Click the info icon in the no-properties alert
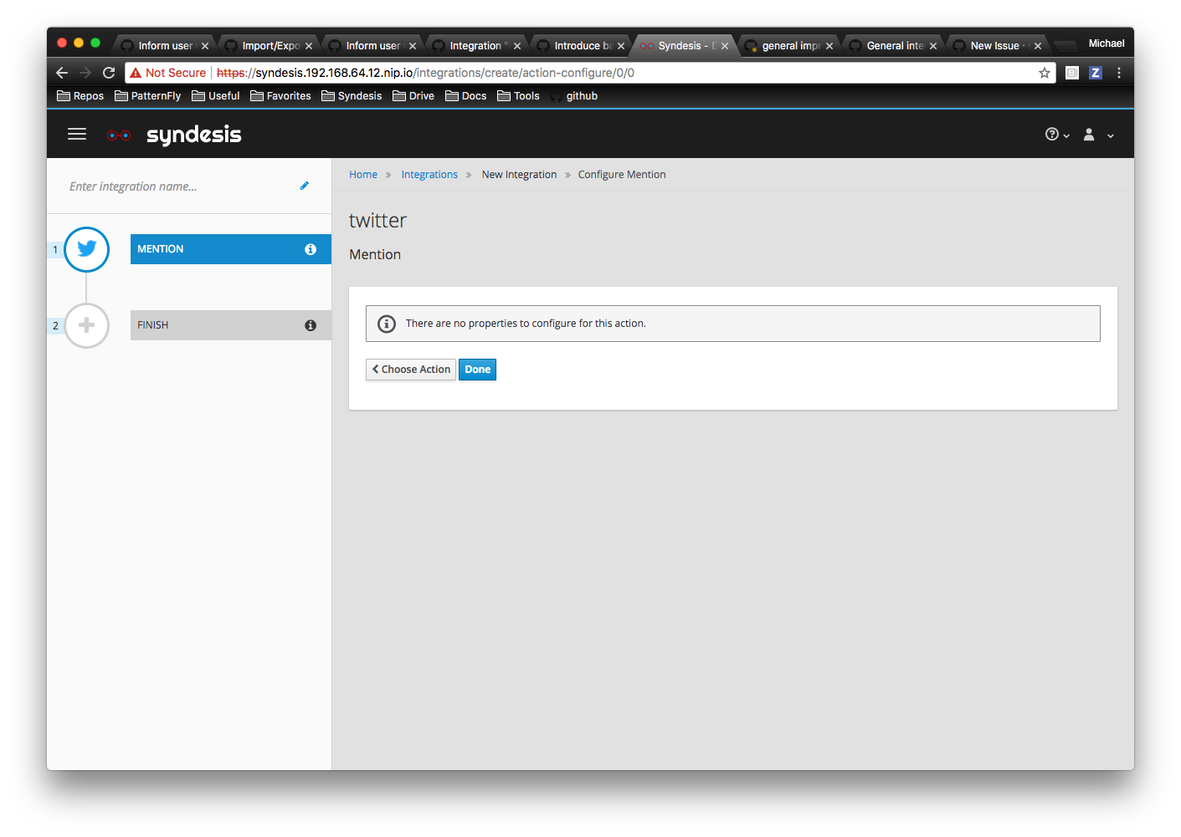 tap(387, 324)
